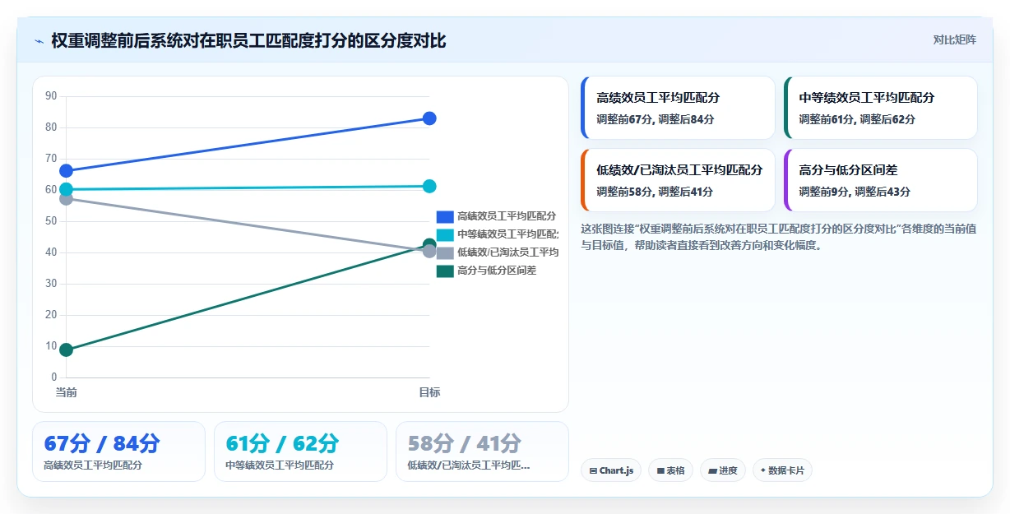The image size is (1010, 514).
Task: Click the main title 权重调整前后系统 heading
Action: click(248, 41)
